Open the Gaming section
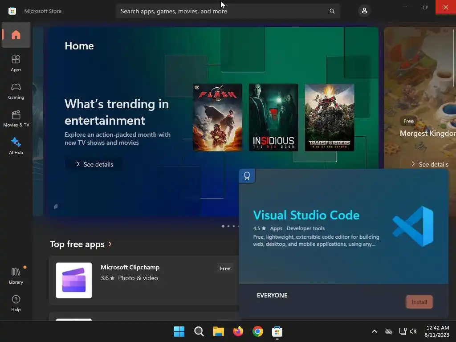The image size is (456, 342). (x=16, y=91)
